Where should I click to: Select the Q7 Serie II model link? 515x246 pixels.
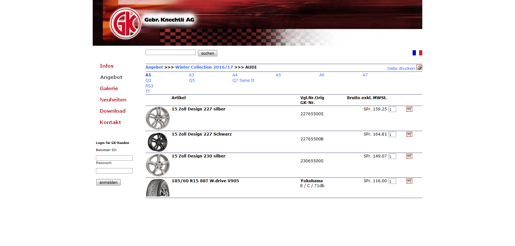tap(243, 80)
